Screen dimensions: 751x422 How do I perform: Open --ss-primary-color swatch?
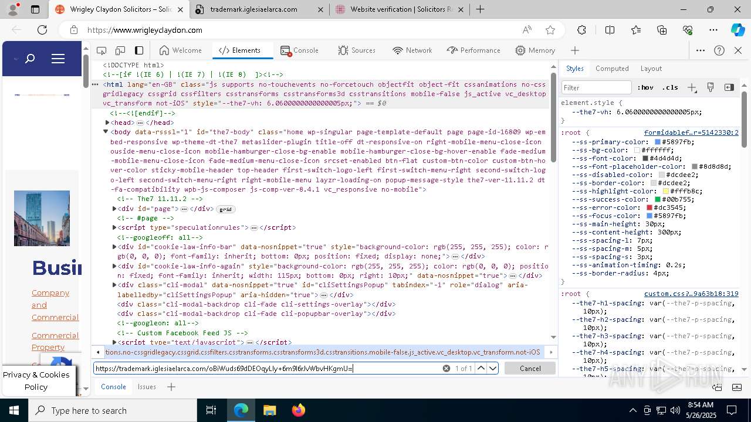[x=657, y=142]
